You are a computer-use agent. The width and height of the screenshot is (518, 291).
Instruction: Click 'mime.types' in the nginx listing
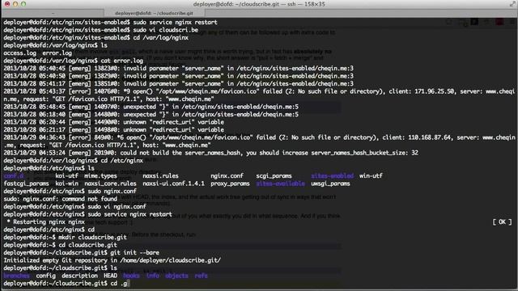tap(100, 176)
